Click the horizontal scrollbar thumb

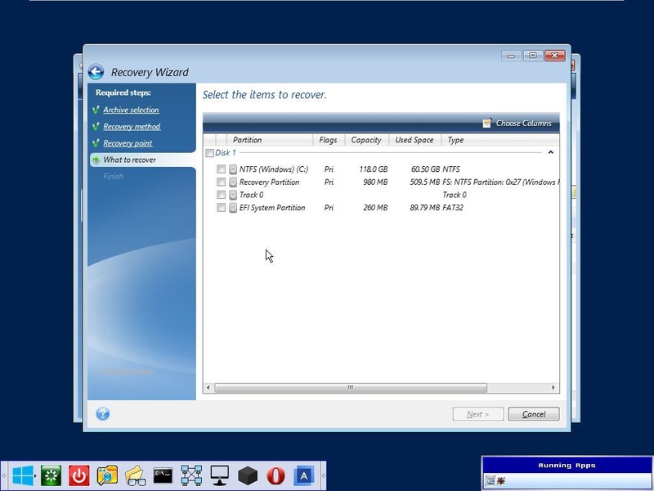point(351,388)
